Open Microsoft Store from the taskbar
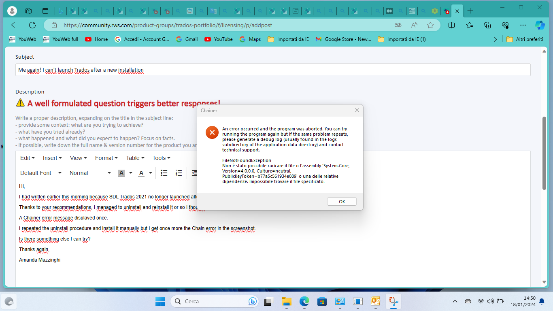 pyautogui.click(x=322, y=301)
